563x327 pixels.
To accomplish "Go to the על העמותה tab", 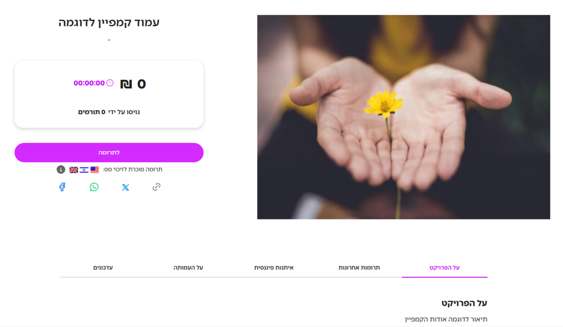I will [189, 267].
